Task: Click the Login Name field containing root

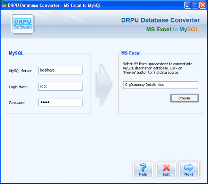Action: 60,87
